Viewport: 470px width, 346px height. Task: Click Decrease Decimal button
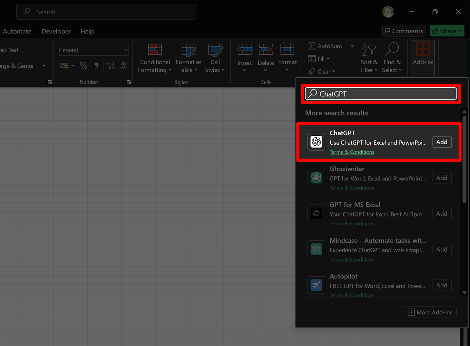(x=123, y=66)
